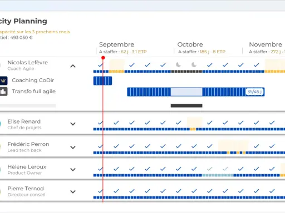
Task: Expand Hélène Leroux's row
Action: click(73, 169)
